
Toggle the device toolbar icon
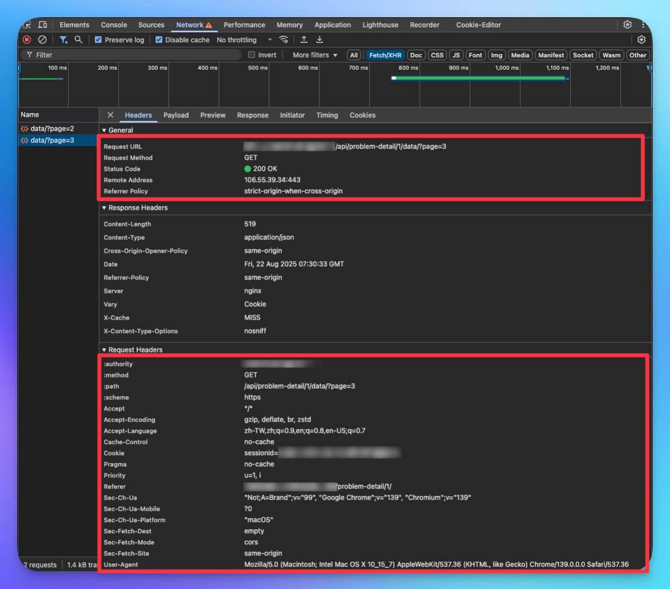[x=42, y=25]
